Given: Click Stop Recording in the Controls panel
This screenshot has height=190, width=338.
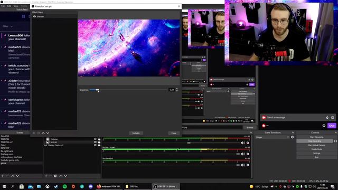Looking at the screenshot, I should 315,141.
